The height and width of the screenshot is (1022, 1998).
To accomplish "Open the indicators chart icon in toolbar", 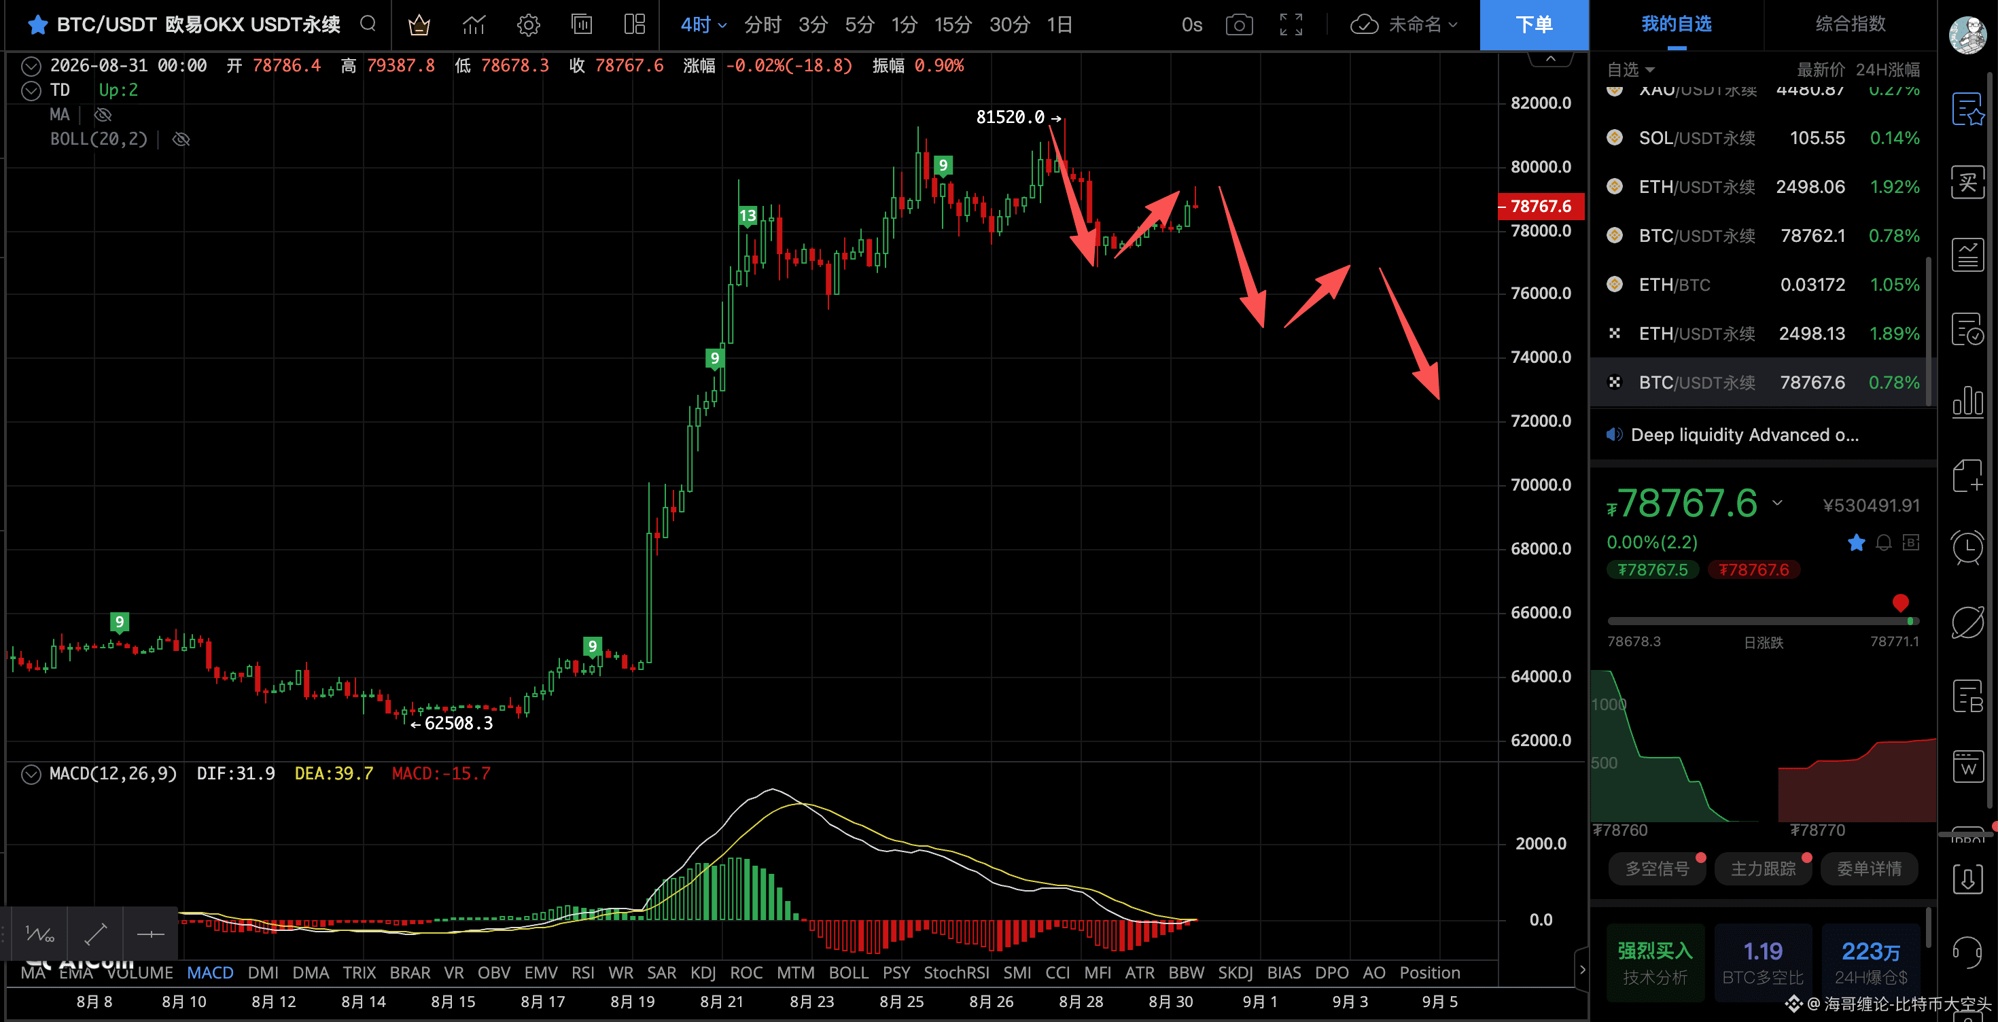I will pos(474,25).
